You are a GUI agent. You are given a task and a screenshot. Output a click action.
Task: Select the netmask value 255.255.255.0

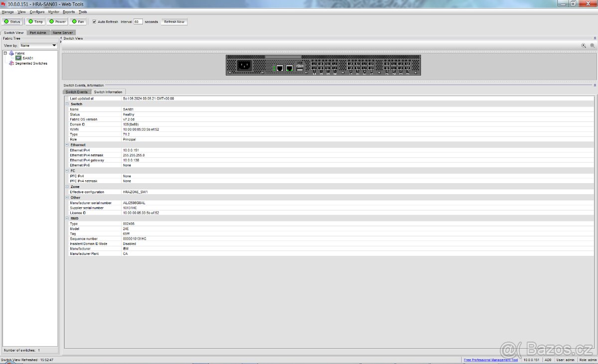pos(134,155)
